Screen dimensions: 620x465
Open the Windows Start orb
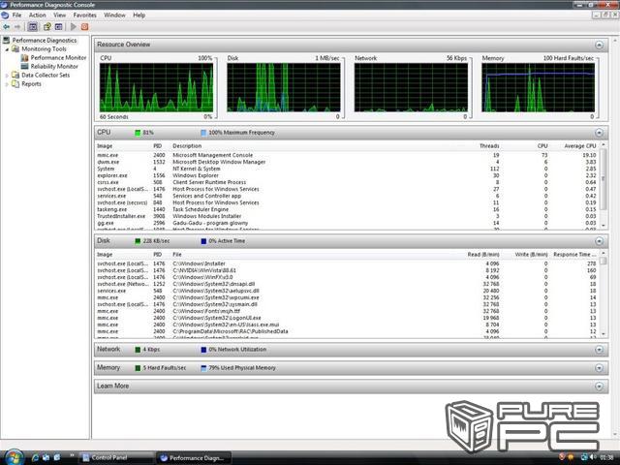[x=14, y=458]
